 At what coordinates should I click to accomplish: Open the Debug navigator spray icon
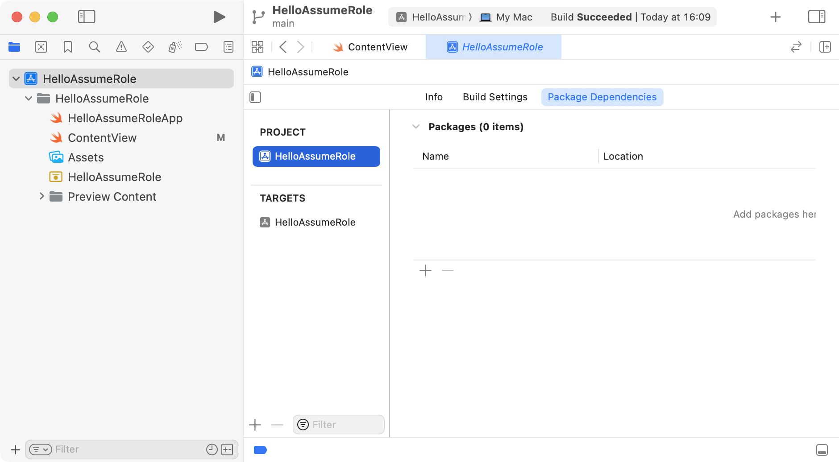[175, 47]
